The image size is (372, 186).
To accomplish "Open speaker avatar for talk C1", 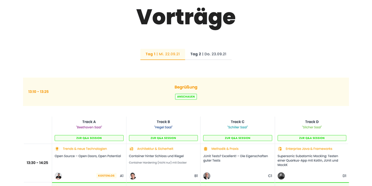I will click(207, 176).
